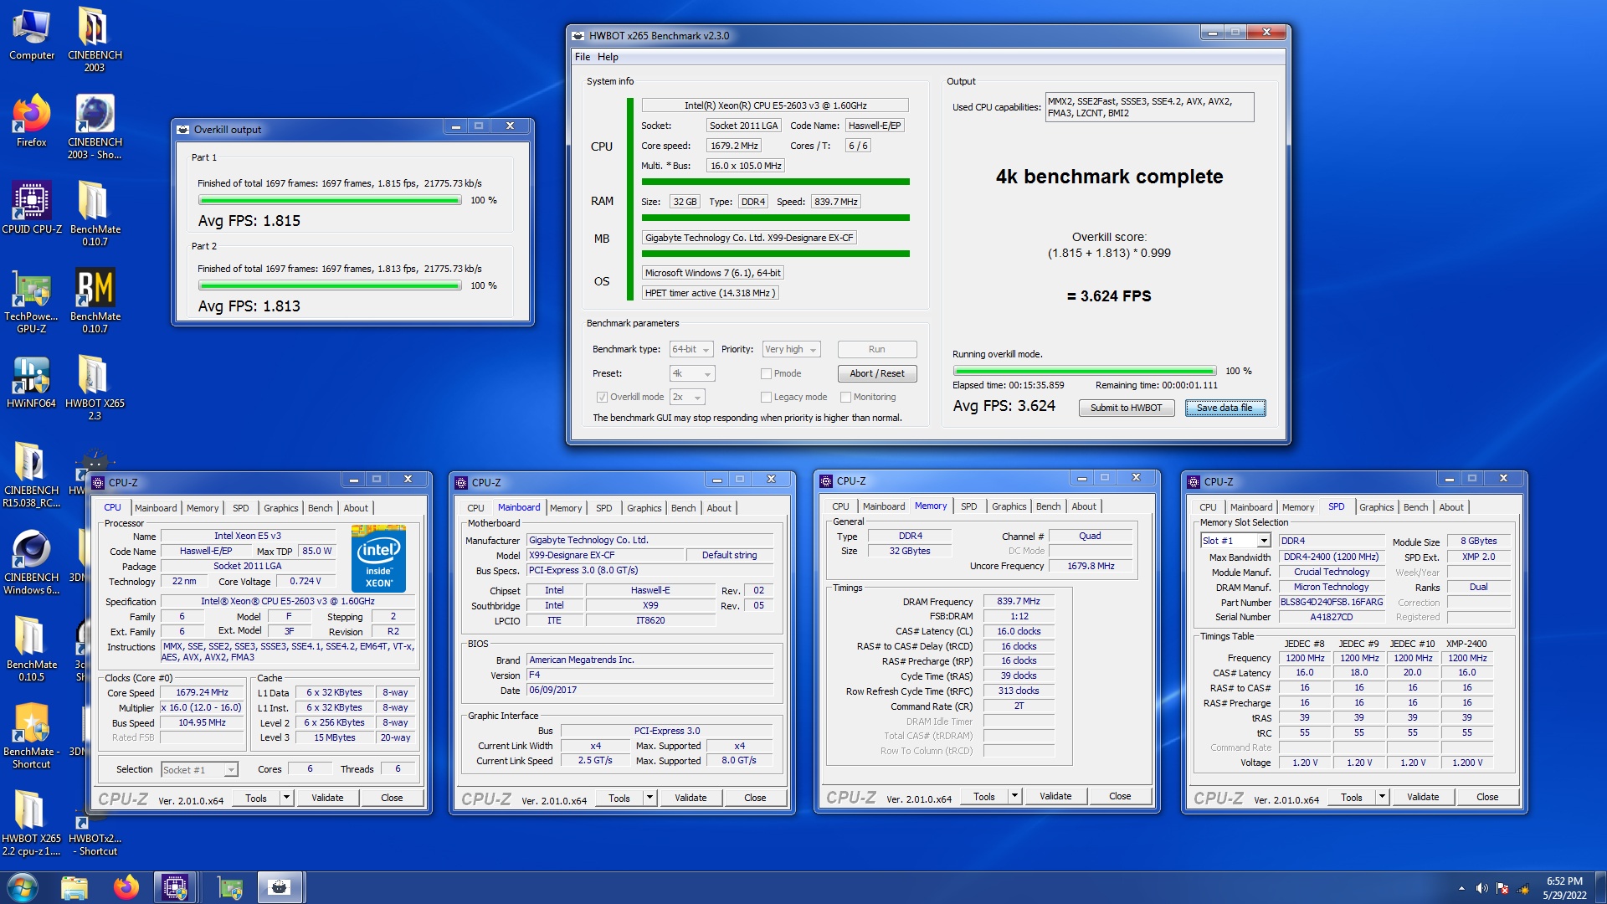Screen dimensions: 1607x904
Task: Expand Tools arrow in CPU-Z Mainboard window
Action: (649, 798)
